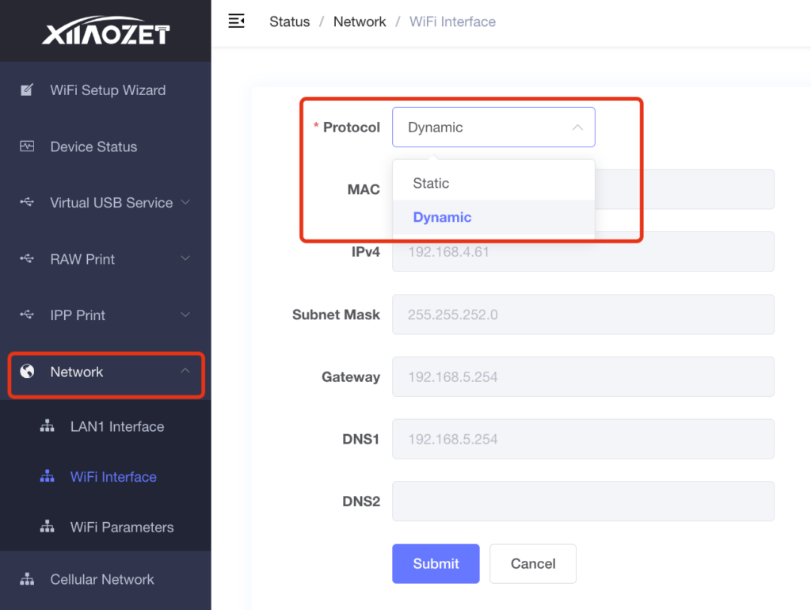Click the Cancel button
This screenshot has height=610, width=811.
(x=532, y=564)
